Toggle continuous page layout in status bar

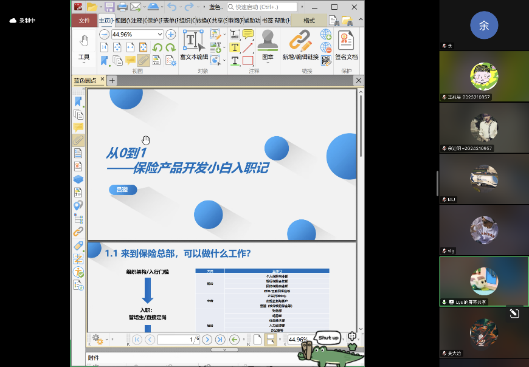[269, 340]
